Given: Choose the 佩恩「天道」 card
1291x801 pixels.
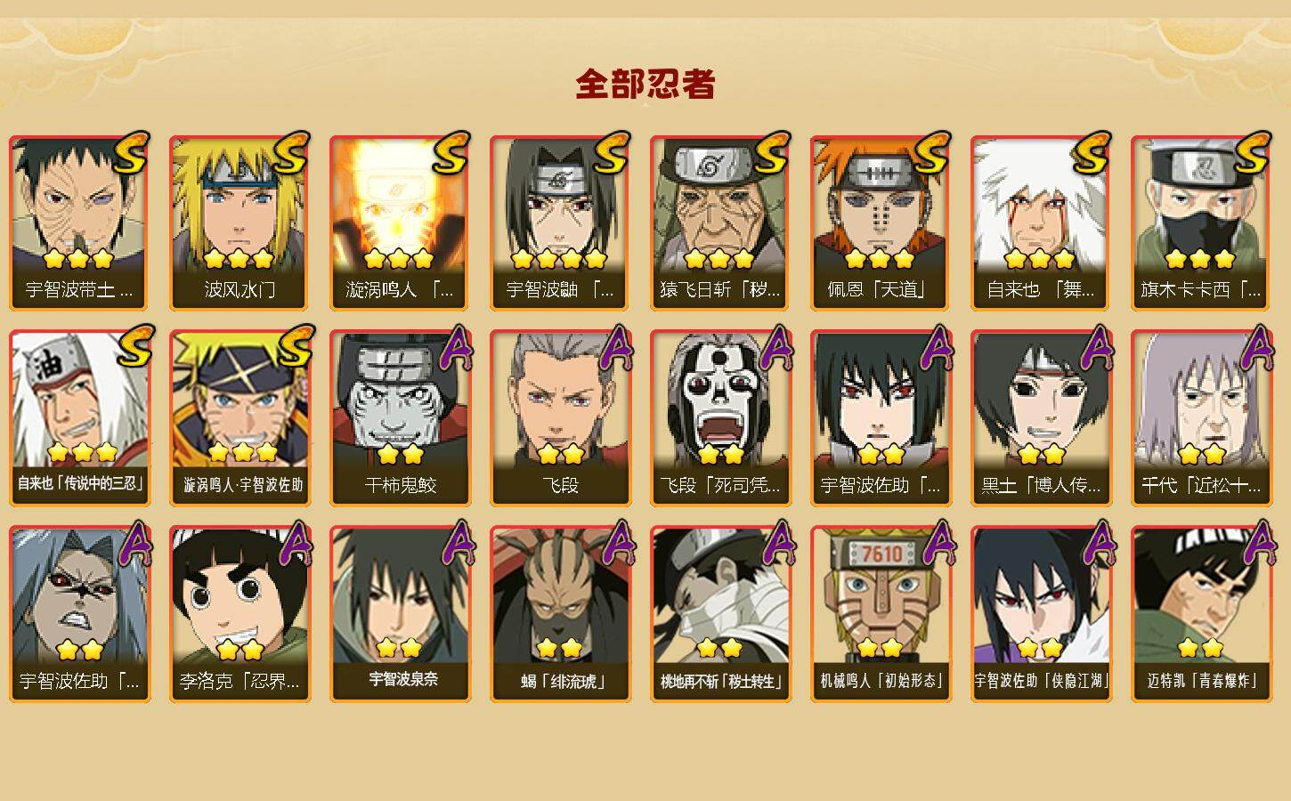Looking at the screenshot, I should tap(881, 223).
